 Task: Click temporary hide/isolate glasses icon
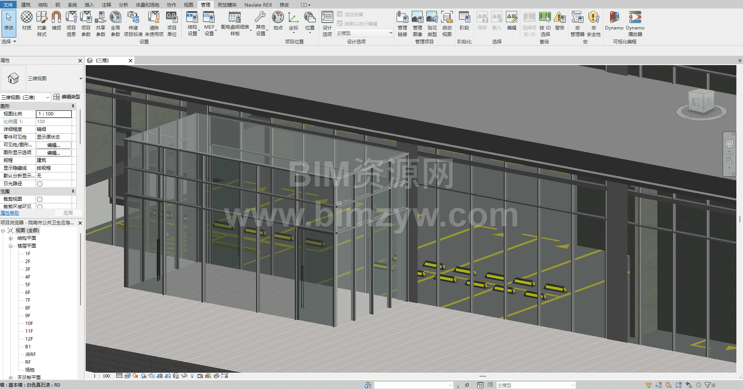tap(184, 376)
